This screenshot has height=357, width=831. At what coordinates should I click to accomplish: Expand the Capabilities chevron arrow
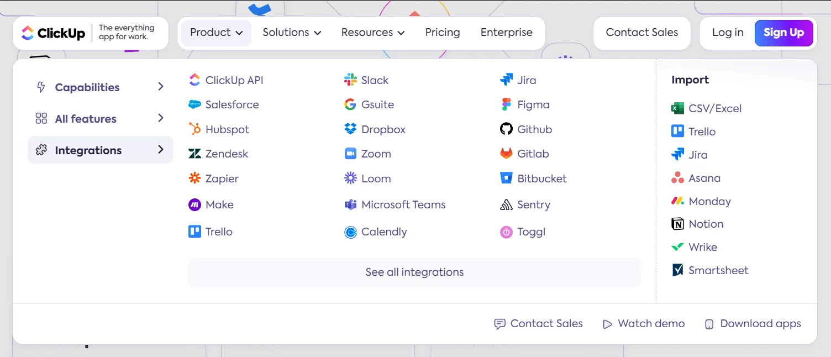pyautogui.click(x=161, y=87)
